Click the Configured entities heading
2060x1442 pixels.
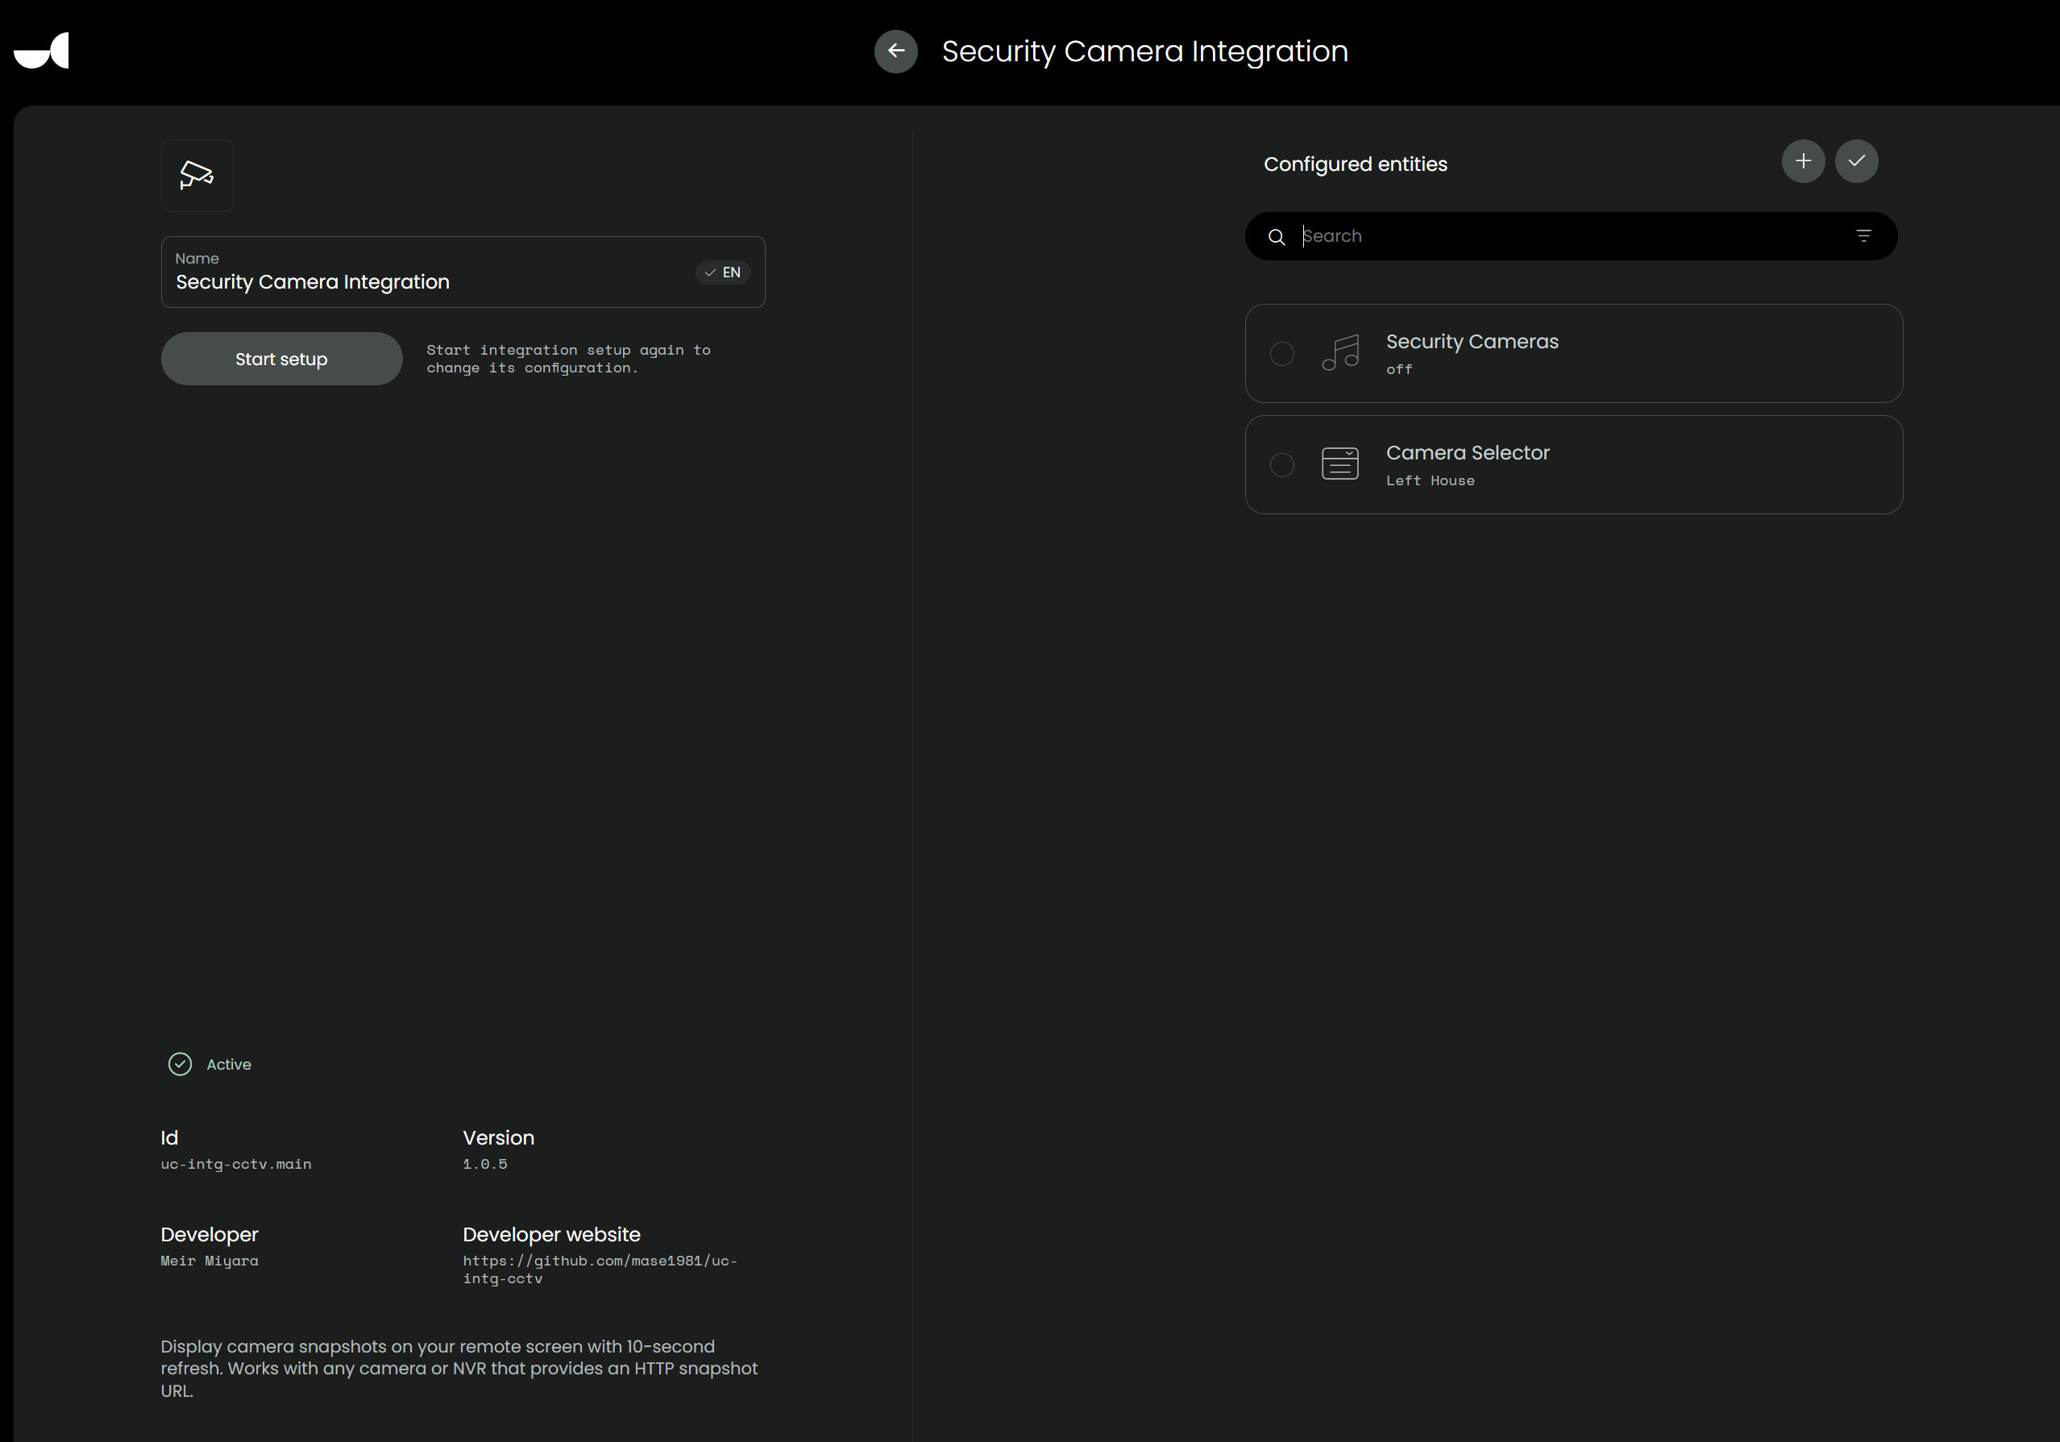pos(1355,164)
